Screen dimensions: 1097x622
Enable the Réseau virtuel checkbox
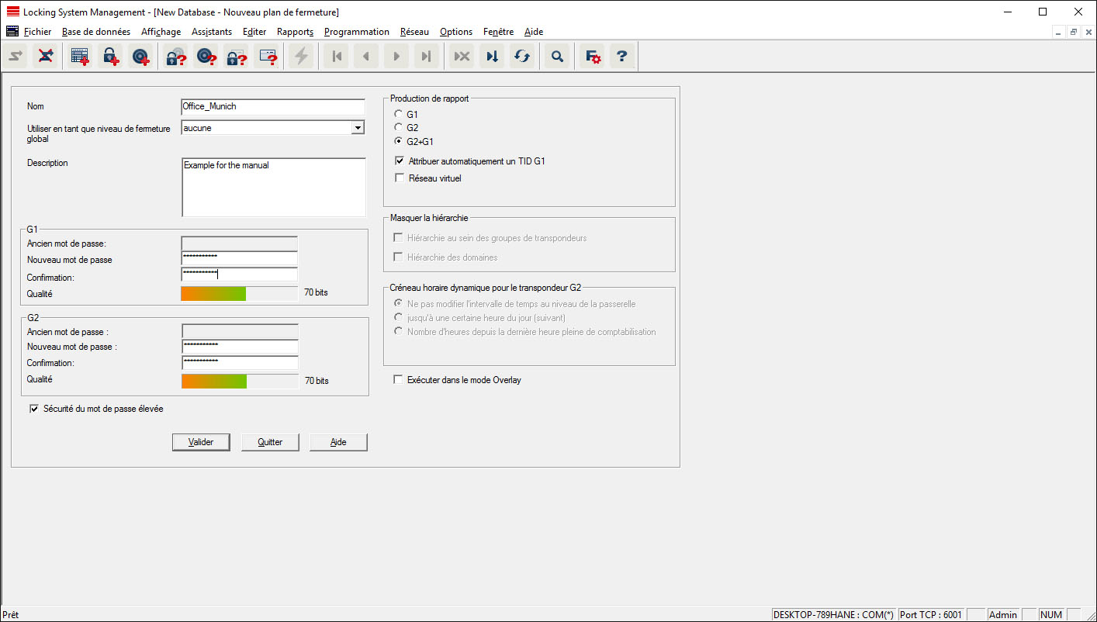tap(400, 178)
